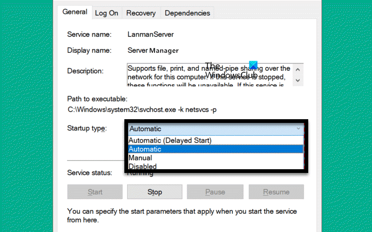
Task: Click the LanmanServer service name text
Action: [149, 34]
